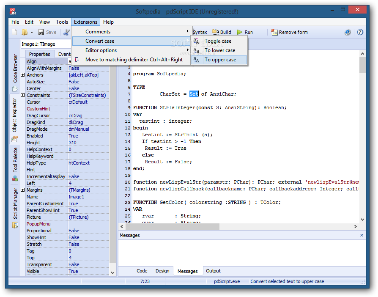Click the Image1: TImage component selector
The image size is (378, 297).
(x=46, y=44)
